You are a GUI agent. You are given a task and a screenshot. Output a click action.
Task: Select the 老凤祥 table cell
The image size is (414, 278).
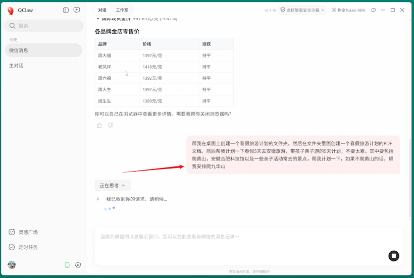pyautogui.click(x=117, y=67)
